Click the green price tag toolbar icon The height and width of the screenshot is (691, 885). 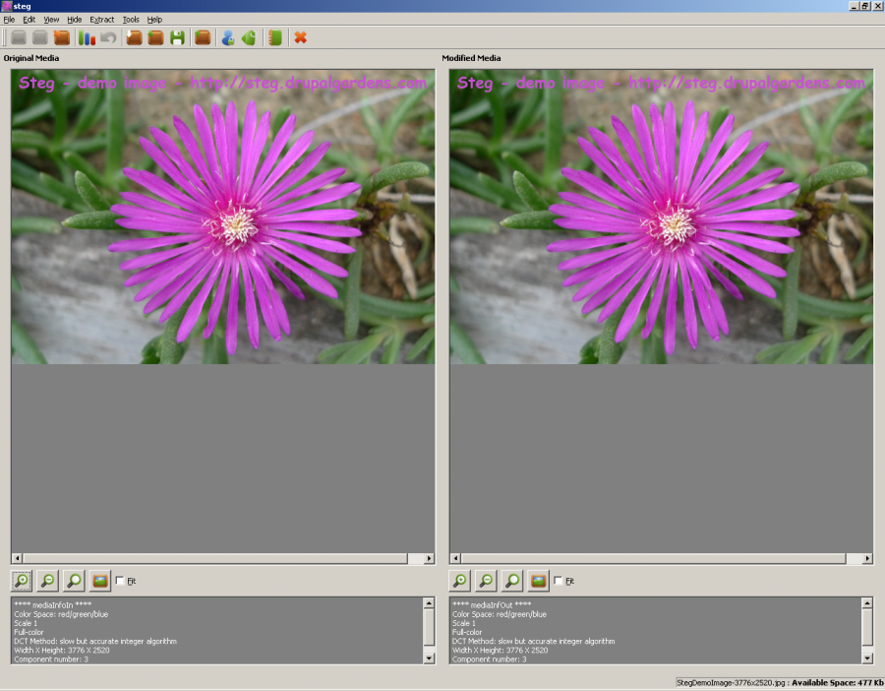click(x=249, y=37)
